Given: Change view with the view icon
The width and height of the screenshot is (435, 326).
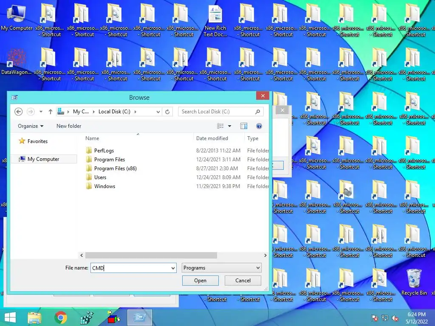Looking at the screenshot, I should click(220, 126).
